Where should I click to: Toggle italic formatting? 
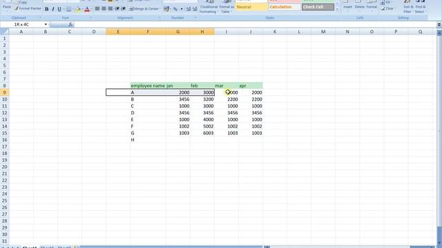[53, 9]
